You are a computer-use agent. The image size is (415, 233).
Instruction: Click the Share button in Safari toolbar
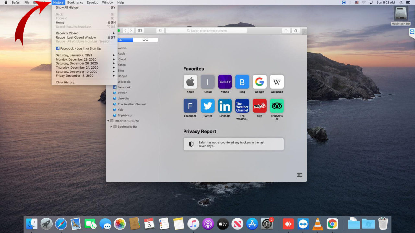pos(286,31)
